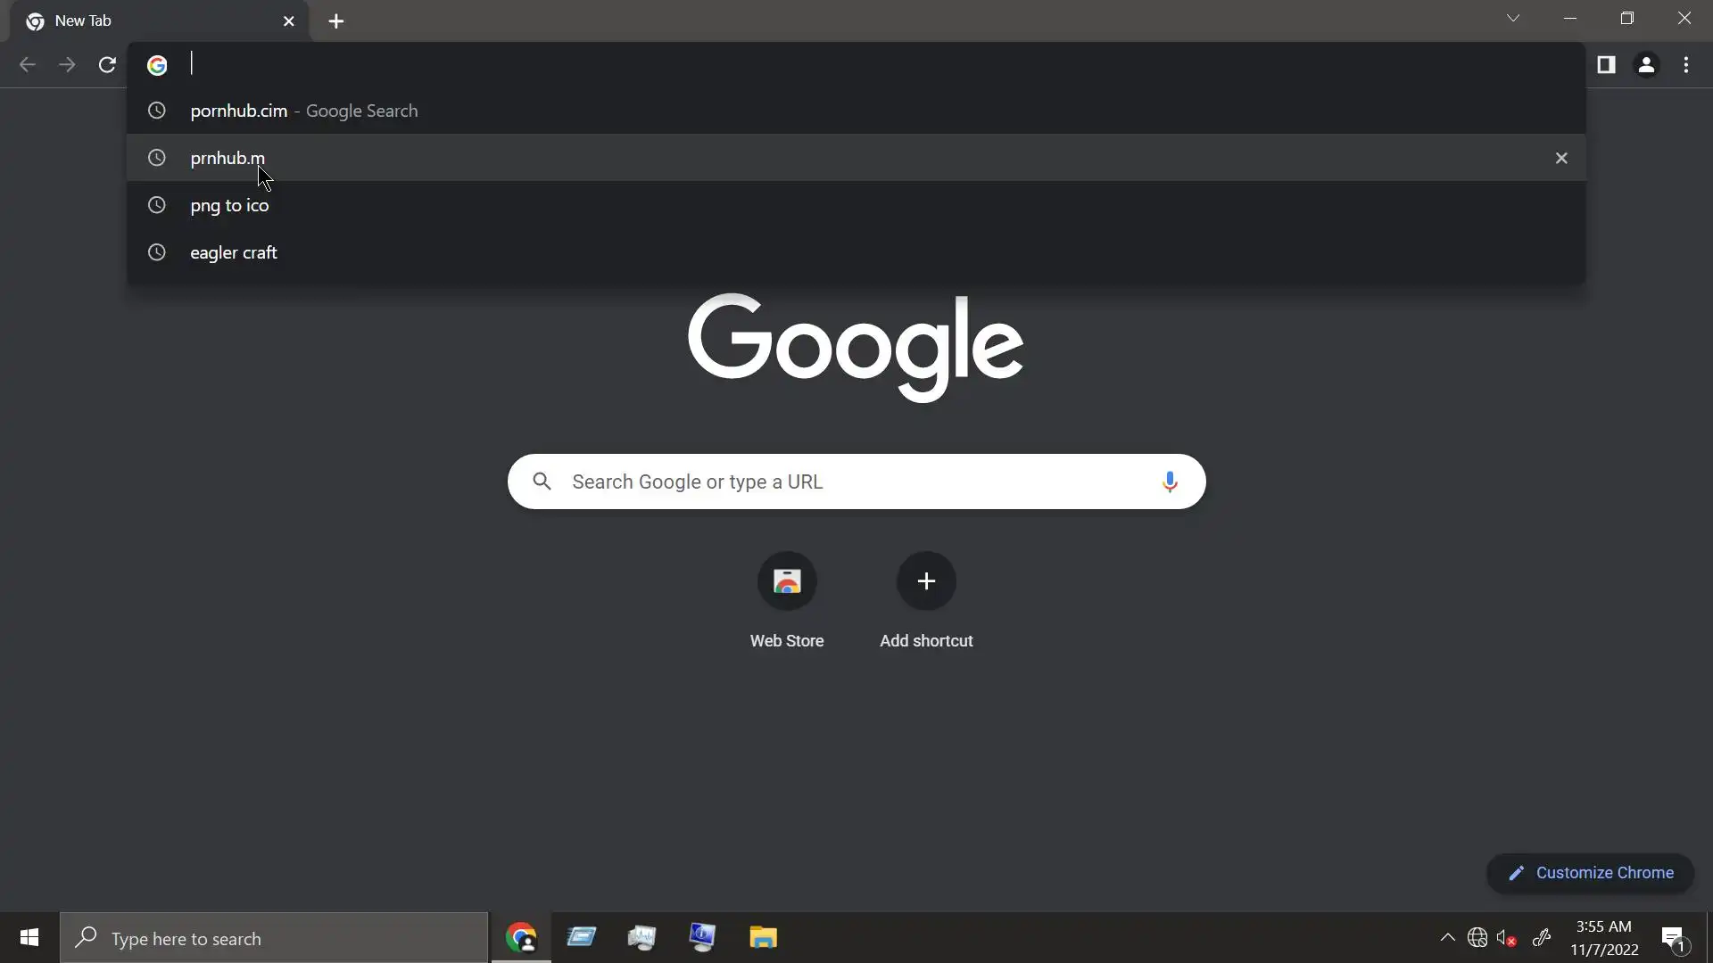
Task: Click the Google icon in the address bar
Action: coord(157,65)
